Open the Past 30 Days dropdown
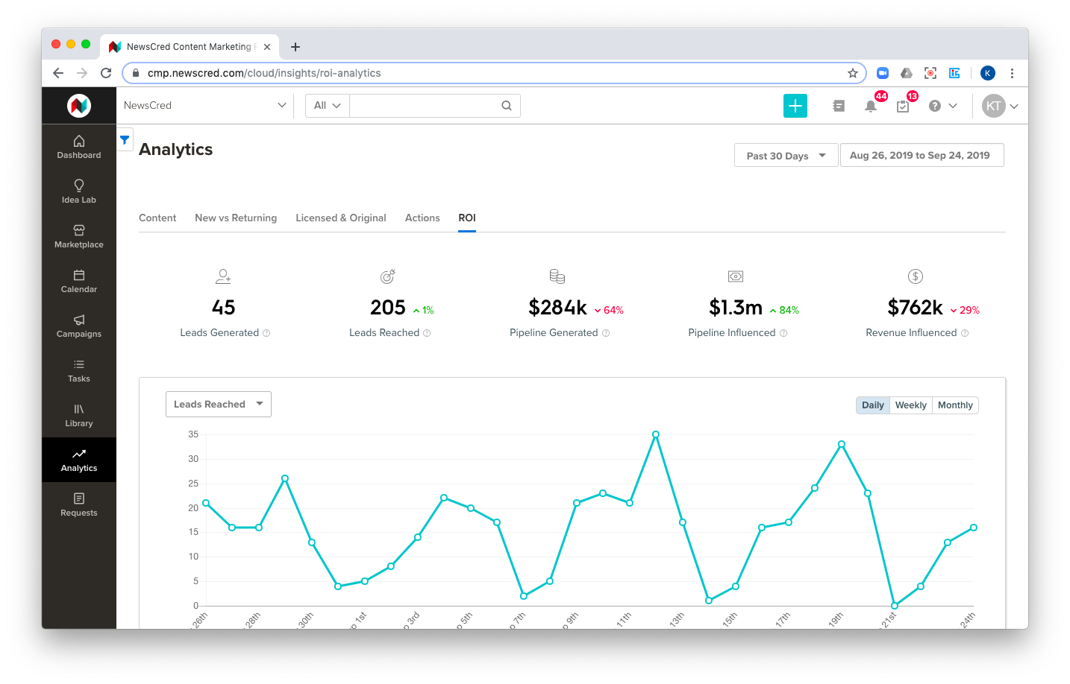 coord(786,155)
